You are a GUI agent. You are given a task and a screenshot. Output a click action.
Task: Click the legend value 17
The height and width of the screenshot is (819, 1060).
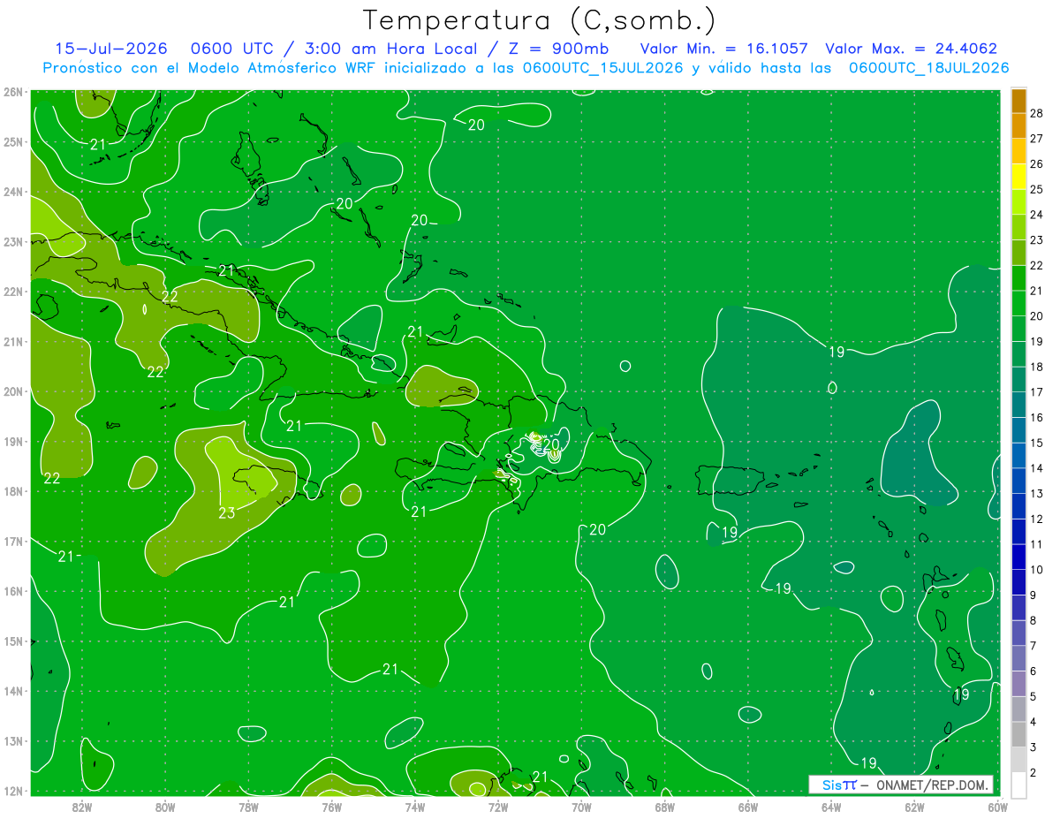(1036, 392)
